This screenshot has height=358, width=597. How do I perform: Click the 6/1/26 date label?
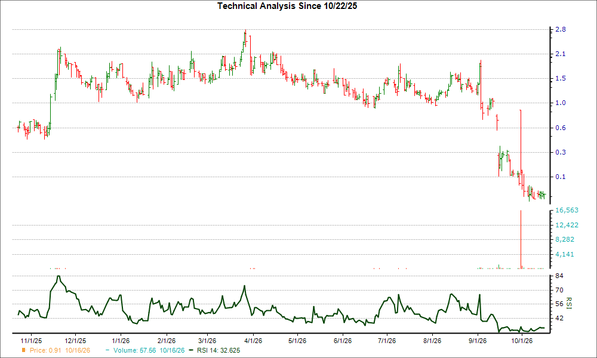click(x=342, y=341)
